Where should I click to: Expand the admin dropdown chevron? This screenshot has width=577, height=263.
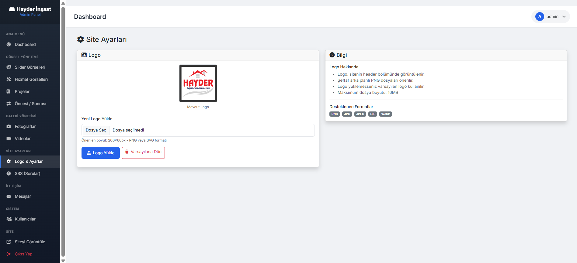tap(564, 17)
